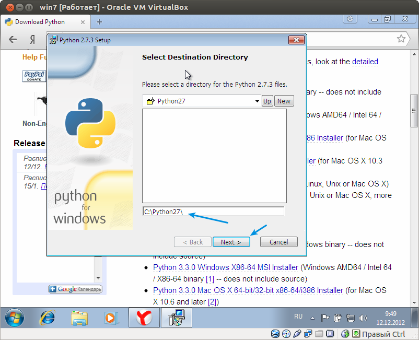Click the PayPal Donate button
The image size is (419, 340).
coord(34,76)
